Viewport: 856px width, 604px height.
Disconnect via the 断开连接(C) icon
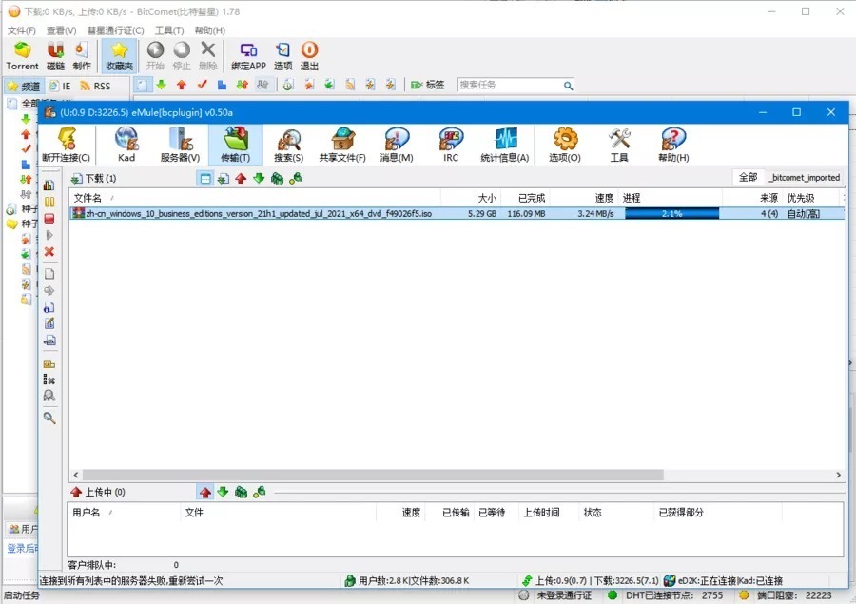[x=66, y=145]
